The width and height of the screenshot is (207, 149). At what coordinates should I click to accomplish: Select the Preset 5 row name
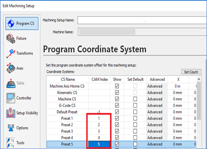67,144
